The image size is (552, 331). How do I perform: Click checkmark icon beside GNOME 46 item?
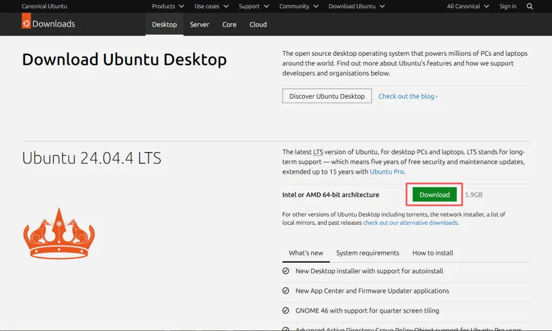286,310
